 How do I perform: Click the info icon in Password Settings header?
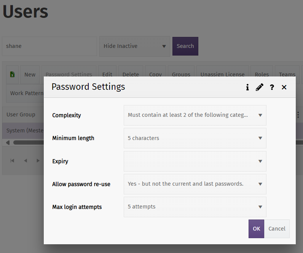[247, 88]
